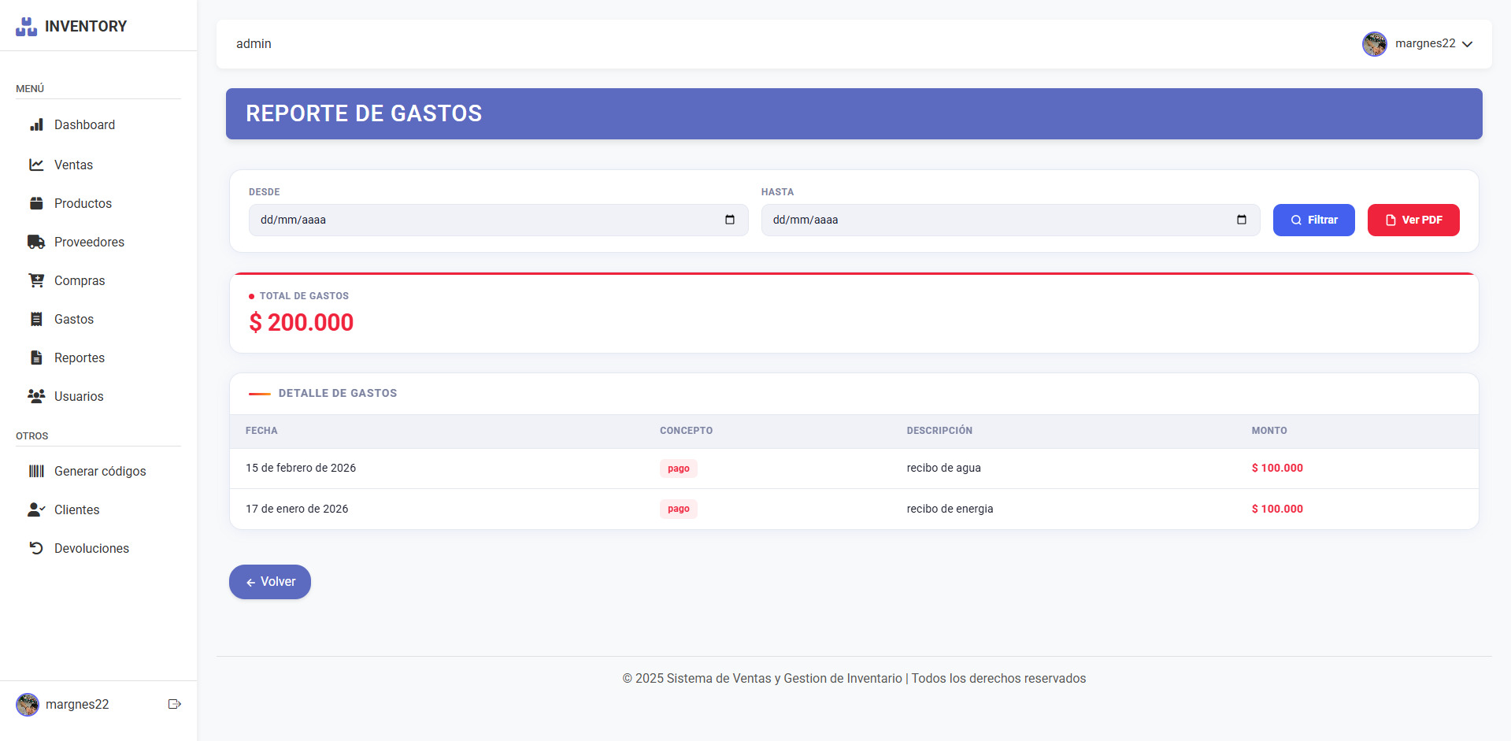Click the margnes22 profile avatar picture
Viewport: 1511px width, 741px height.
1374,44
